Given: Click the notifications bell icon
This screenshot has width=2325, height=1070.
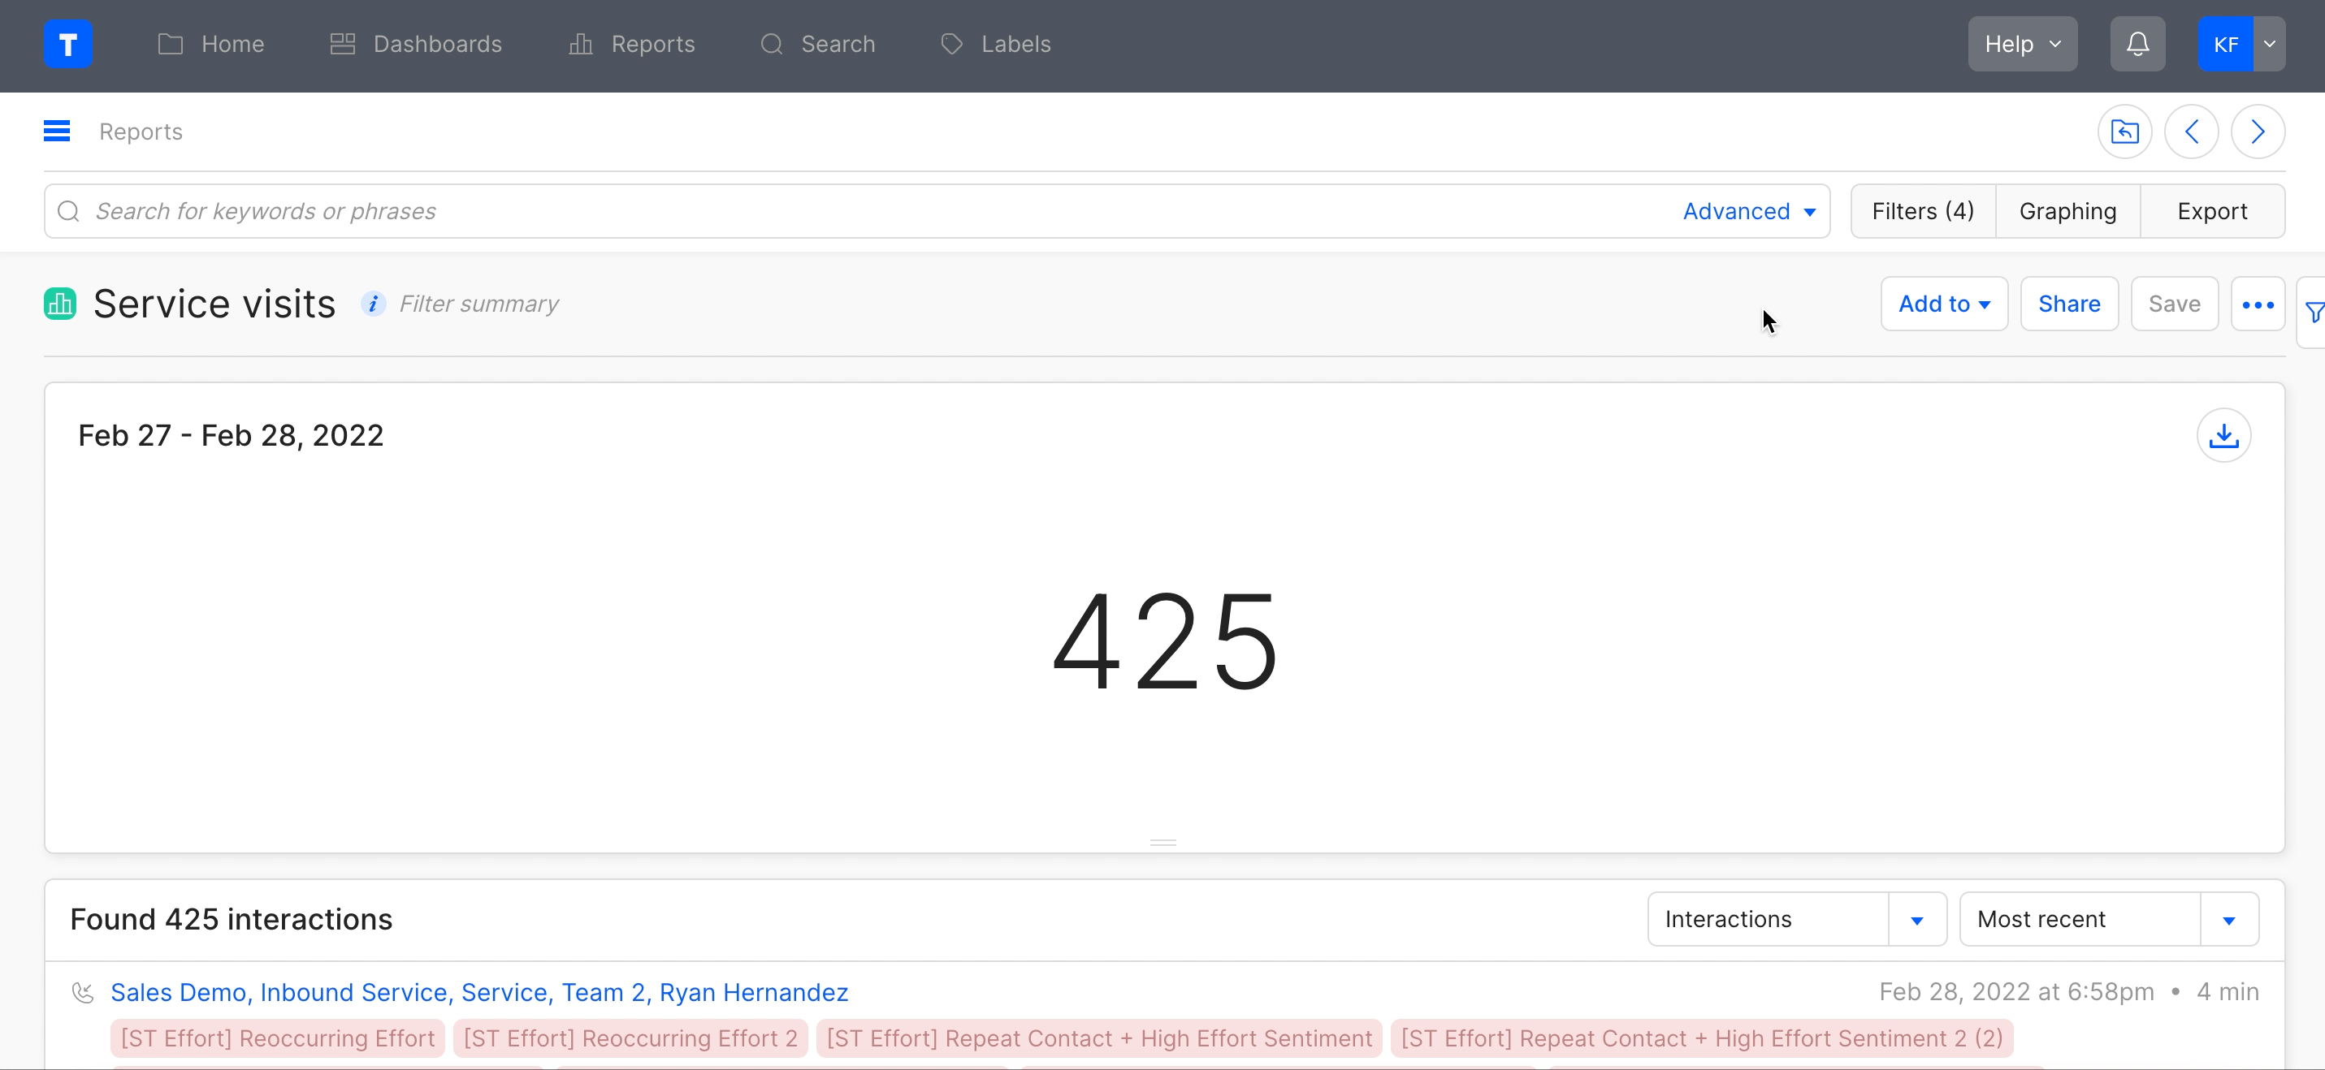Looking at the screenshot, I should click(x=2137, y=44).
